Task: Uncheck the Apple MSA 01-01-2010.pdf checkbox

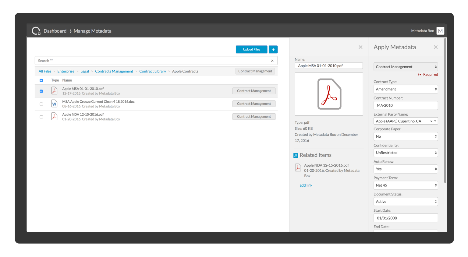Action: (41, 91)
